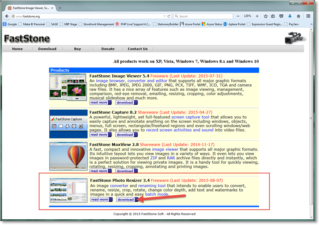Image resolution: width=319 pixels, height=225 pixels.
Task: Close the FastStone Image Viewer tab
Action: click(x=52, y=8)
